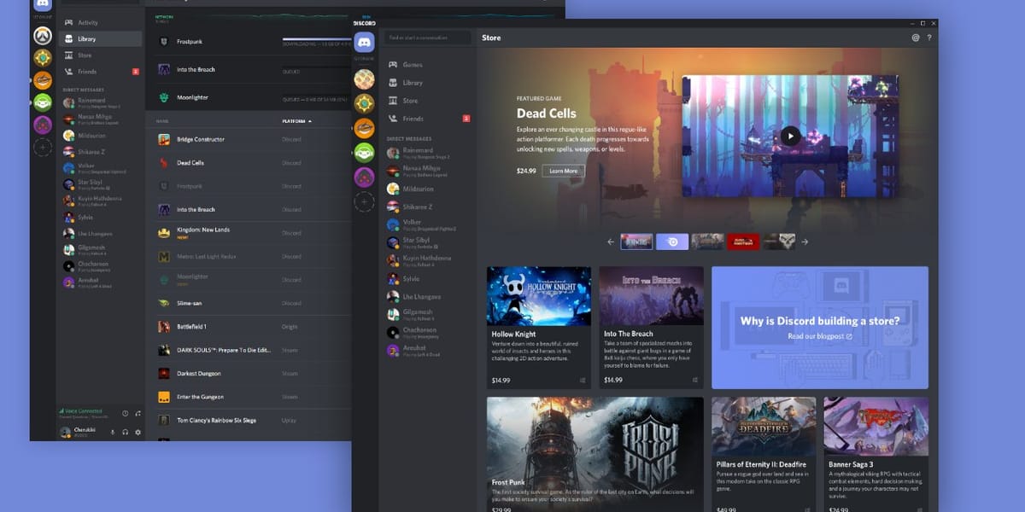The width and height of the screenshot is (1025, 512).
Task: Click the Enter the Gungeon game icon
Action: [164, 397]
